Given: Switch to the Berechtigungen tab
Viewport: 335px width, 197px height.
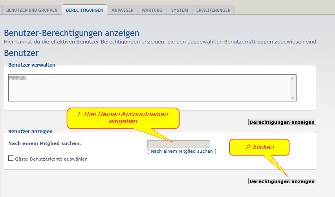Looking at the screenshot, I should click(x=84, y=10).
